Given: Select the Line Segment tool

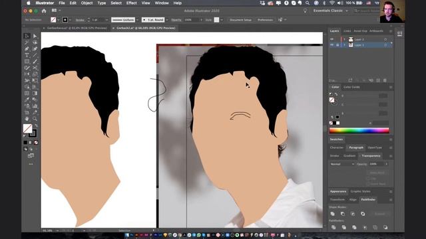Looking at the screenshot, I should (x=35, y=55).
